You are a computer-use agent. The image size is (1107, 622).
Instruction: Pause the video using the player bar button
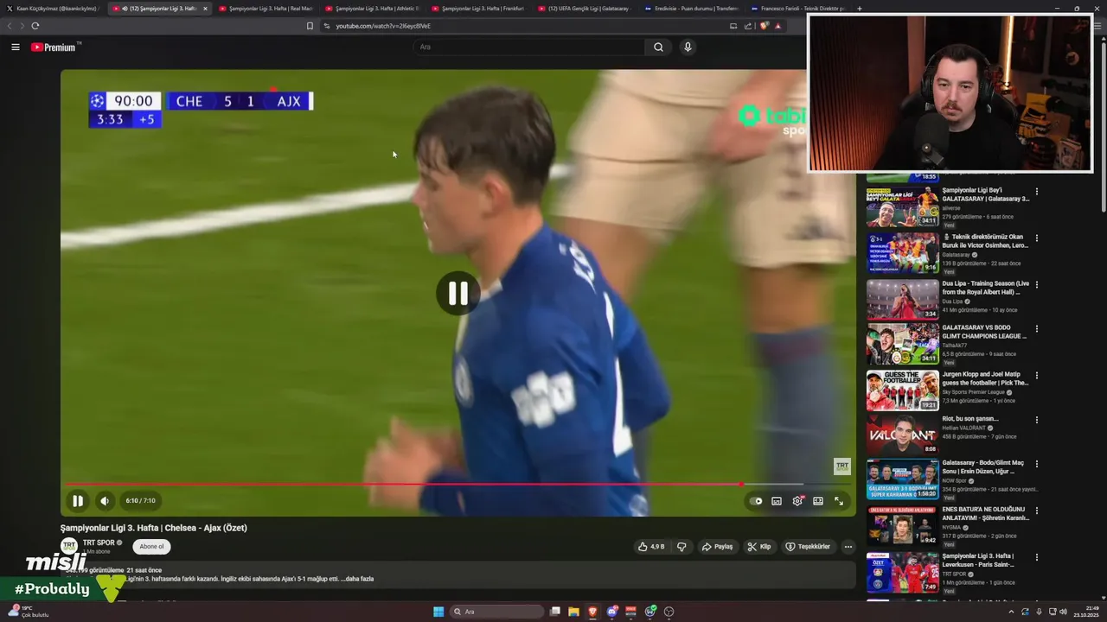(78, 500)
